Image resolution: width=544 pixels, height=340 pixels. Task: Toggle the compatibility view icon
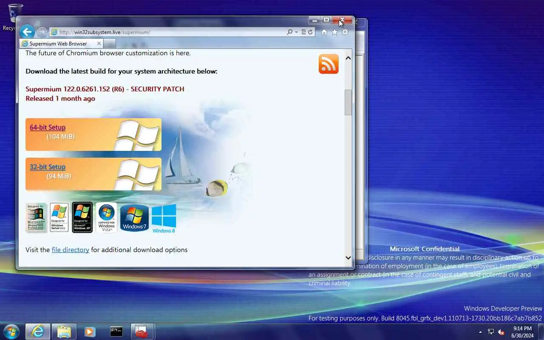click(303, 32)
